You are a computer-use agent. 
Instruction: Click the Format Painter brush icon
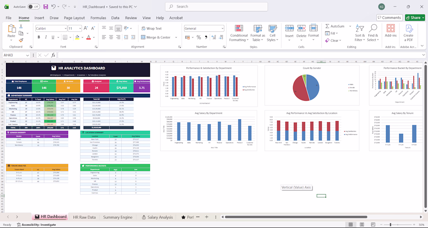point(21,40)
